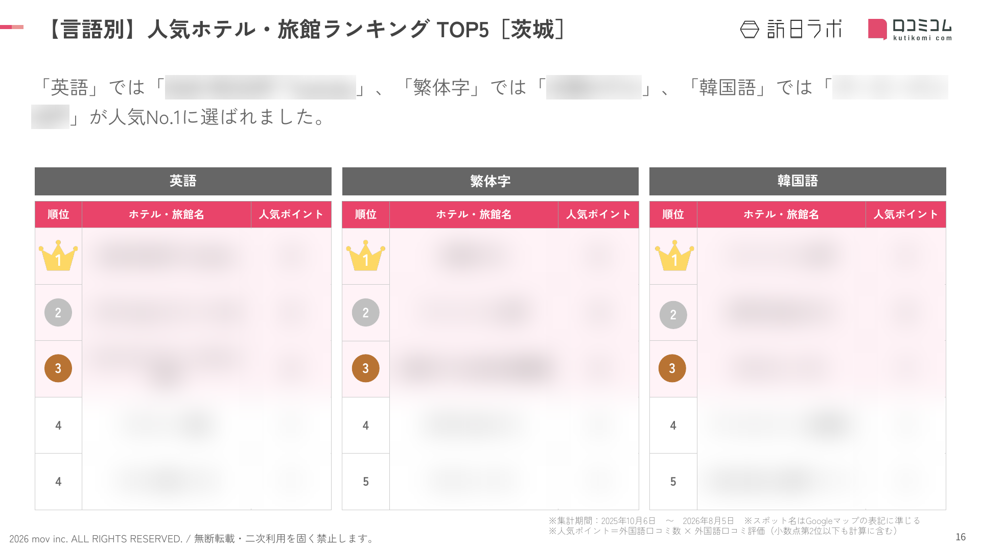Click the 繁体字 table header bar
Viewport: 981px width, 551px height.
[x=491, y=181]
